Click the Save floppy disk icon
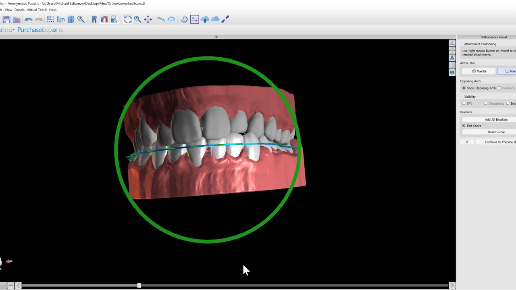Image resolution: width=516 pixels, height=290 pixels. tap(6, 19)
